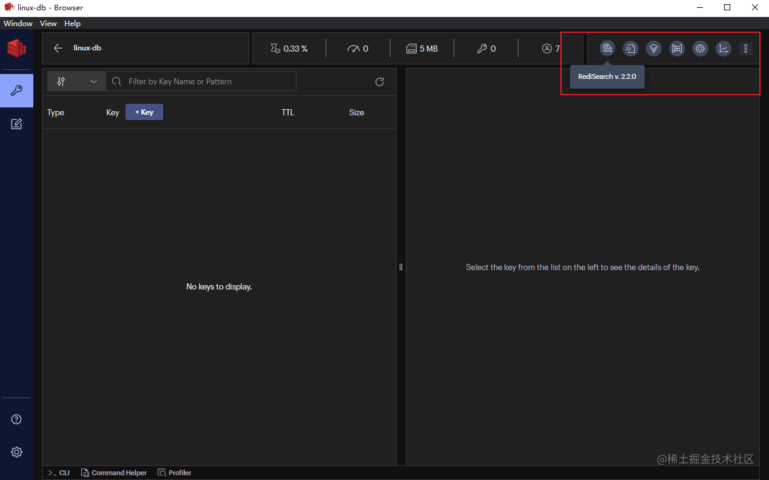Expand the Command Helper panel
769x480 pixels.
point(115,473)
